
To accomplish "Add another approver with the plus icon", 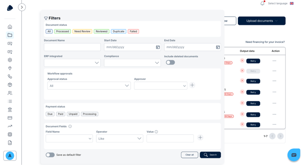I will click(x=192, y=85).
